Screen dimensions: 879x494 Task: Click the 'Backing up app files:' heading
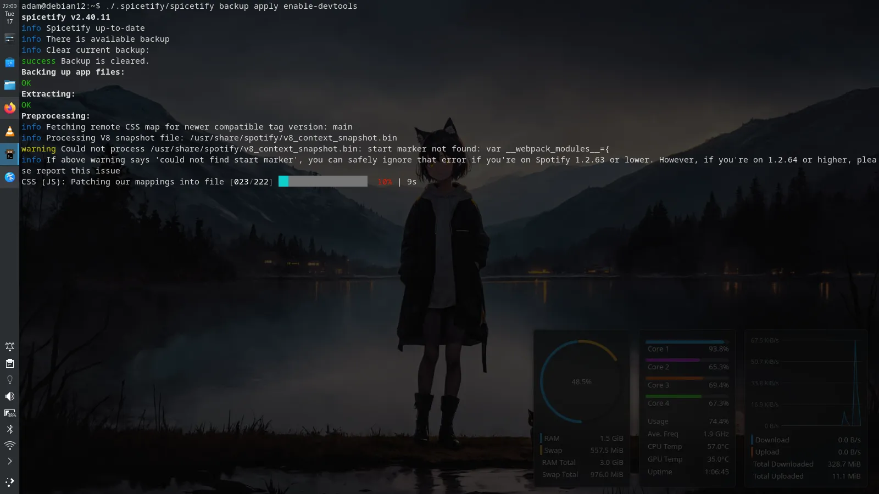point(73,72)
